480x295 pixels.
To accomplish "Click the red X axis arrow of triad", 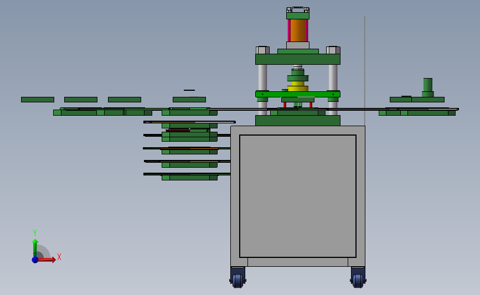I will (x=46, y=260).
